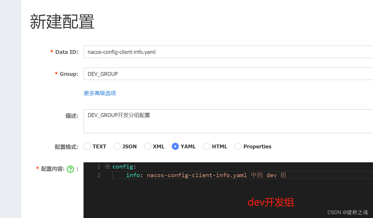Click the red dev开发组 annotation text
Screen dimensions: 373x218
[270, 202]
